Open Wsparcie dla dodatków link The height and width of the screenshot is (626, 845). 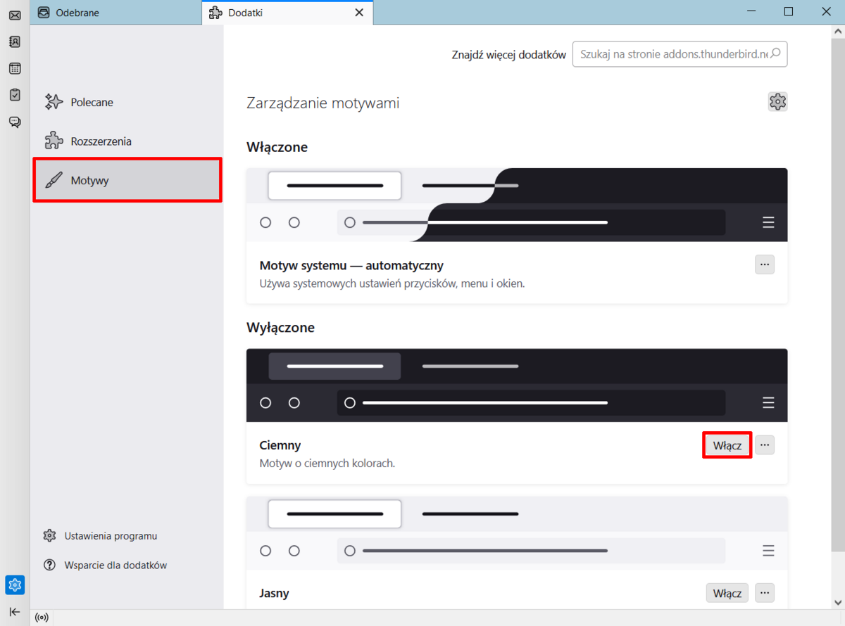point(115,565)
